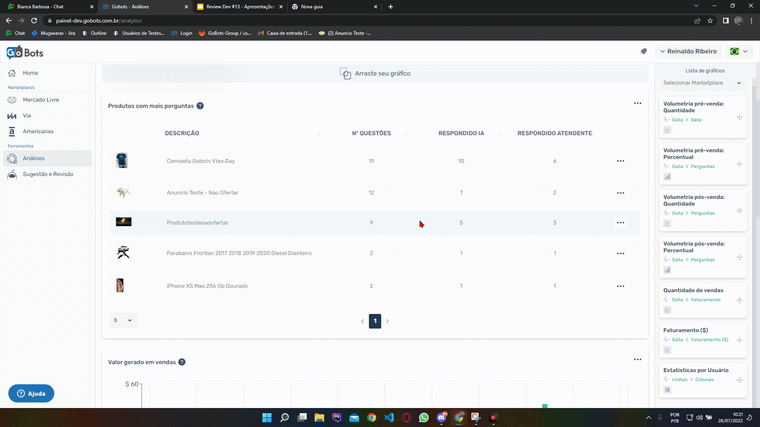Click drag handle on Quantidade de vendas card
Screen dimensions: 760x427
[x=739, y=300]
